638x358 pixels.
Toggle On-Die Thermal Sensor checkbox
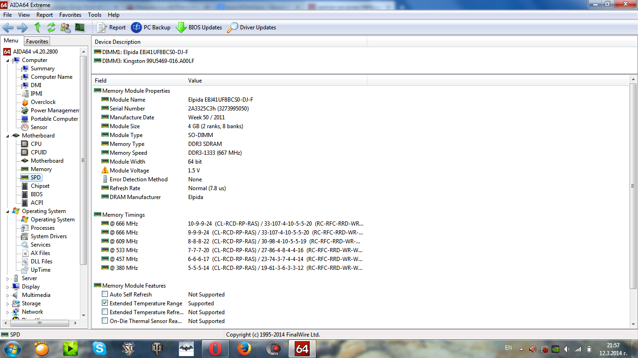(x=105, y=321)
